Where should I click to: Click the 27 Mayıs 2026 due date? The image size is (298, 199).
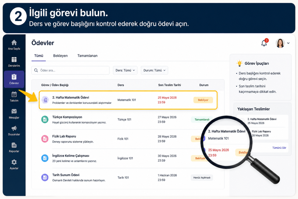coord(167,117)
